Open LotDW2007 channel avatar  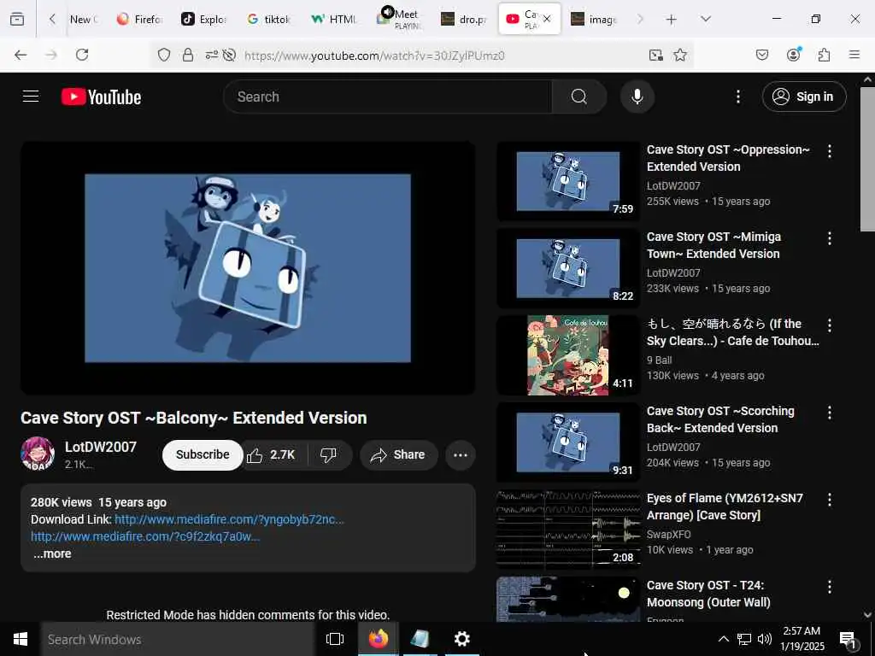[38, 454]
